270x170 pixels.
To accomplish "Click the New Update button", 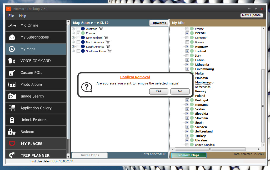I will [251, 15].
